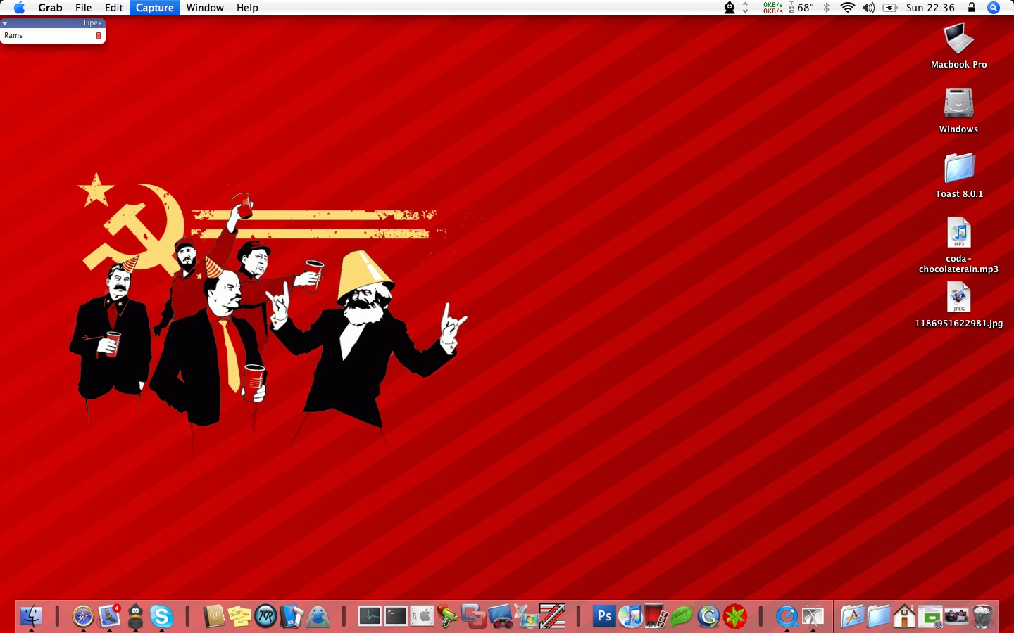The width and height of the screenshot is (1014, 633).
Task: Open Adium duck icon in dock
Action: [x=135, y=617]
